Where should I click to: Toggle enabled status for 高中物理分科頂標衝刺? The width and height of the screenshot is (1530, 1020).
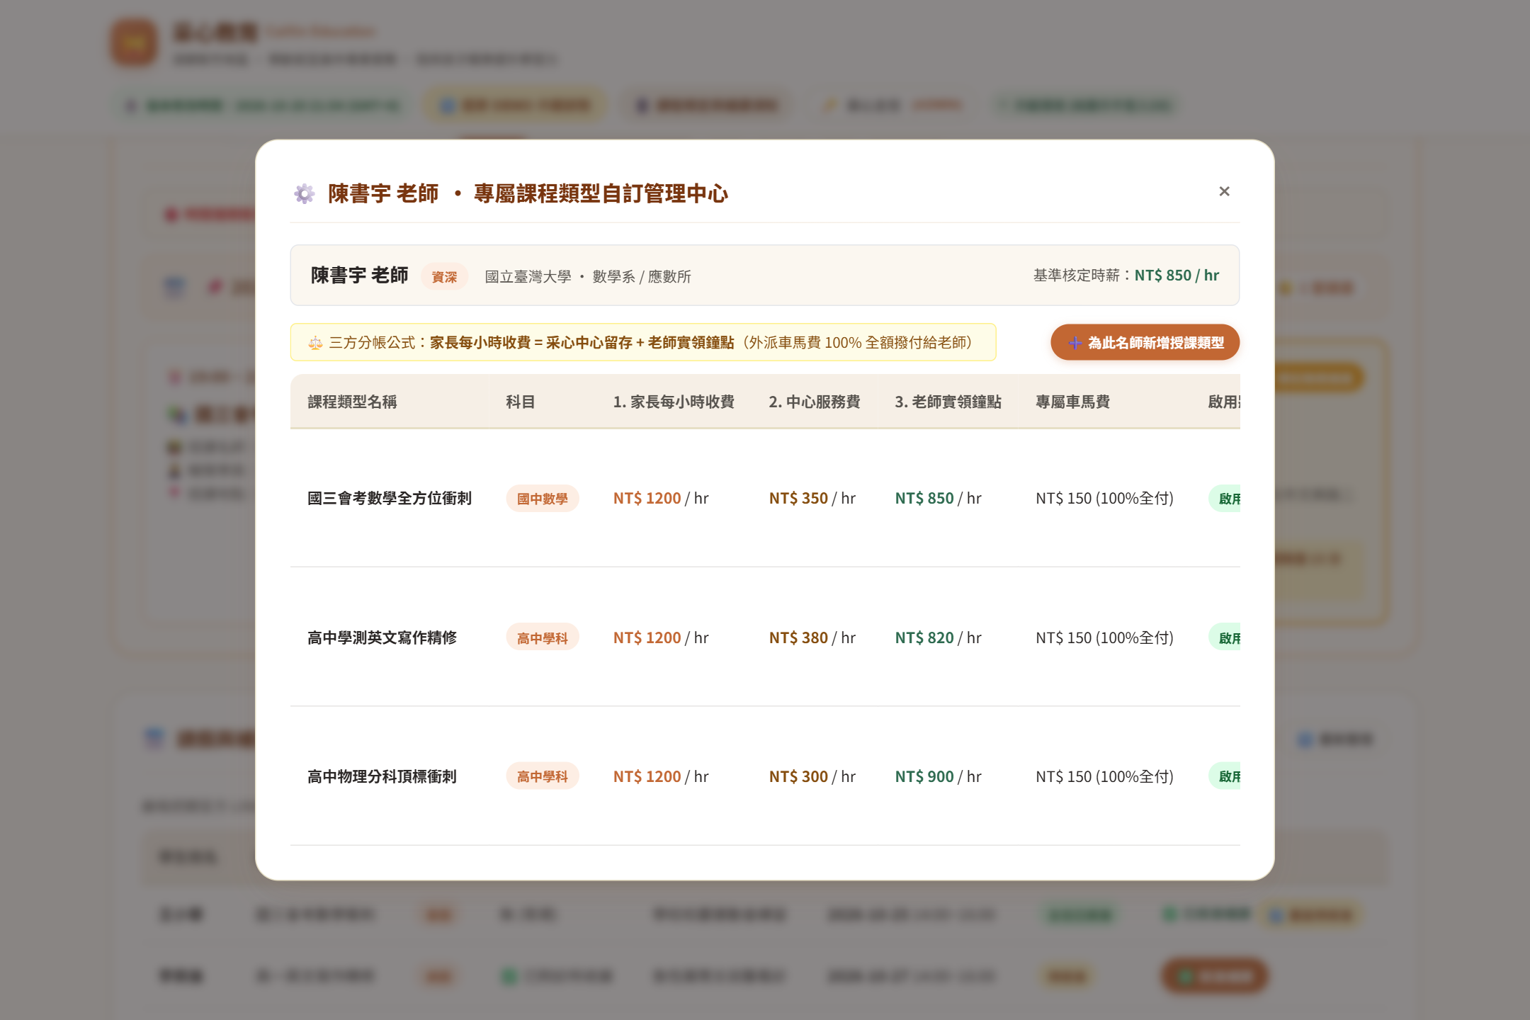point(1225,776)
